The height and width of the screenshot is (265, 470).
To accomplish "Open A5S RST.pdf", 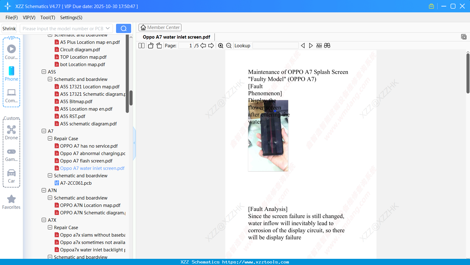I will pos(70,116).
